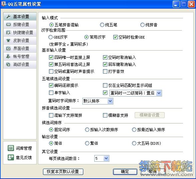Viewport: 196px width, 179px height.
Task: Enable 仅在全码匹配时显示词组
Action: 105,85
